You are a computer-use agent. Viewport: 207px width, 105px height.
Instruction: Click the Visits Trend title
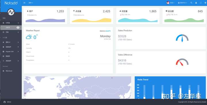143,79
